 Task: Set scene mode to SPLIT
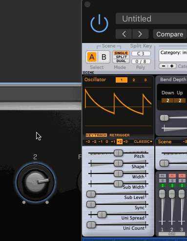(121, 57)
